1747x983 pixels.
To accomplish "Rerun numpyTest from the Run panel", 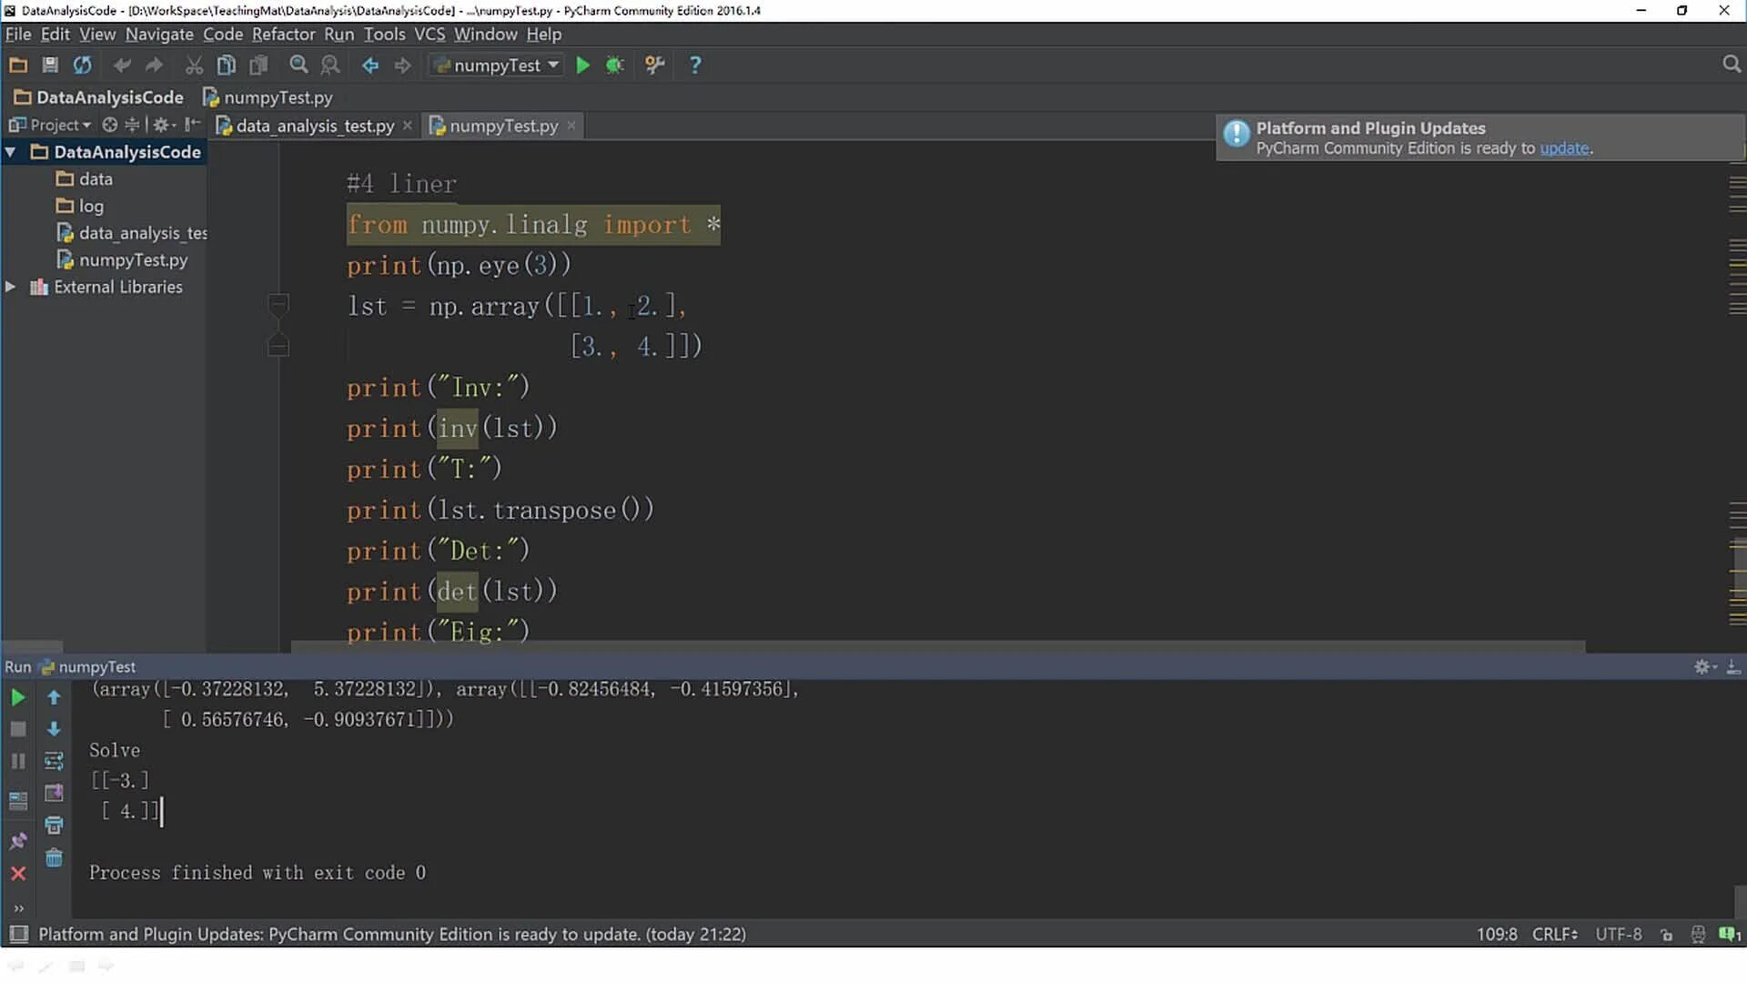I will (17, 698).
